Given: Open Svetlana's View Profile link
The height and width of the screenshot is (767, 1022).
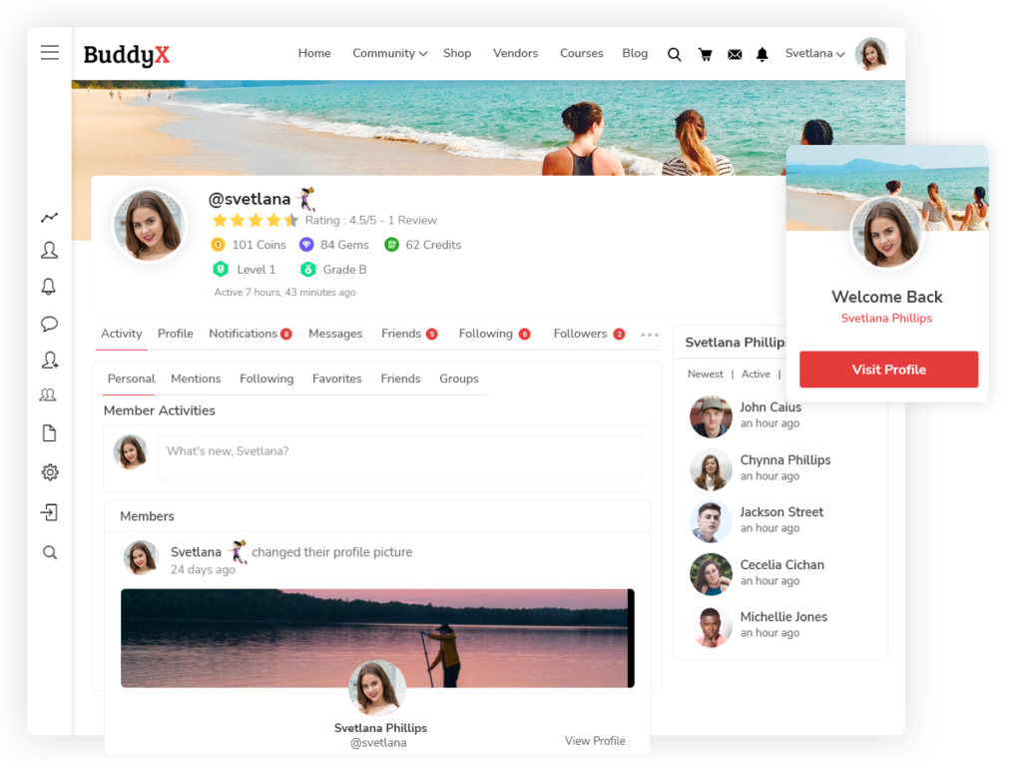Looking at the screenshot, I should pyautogui.click(x=595, y=741).
